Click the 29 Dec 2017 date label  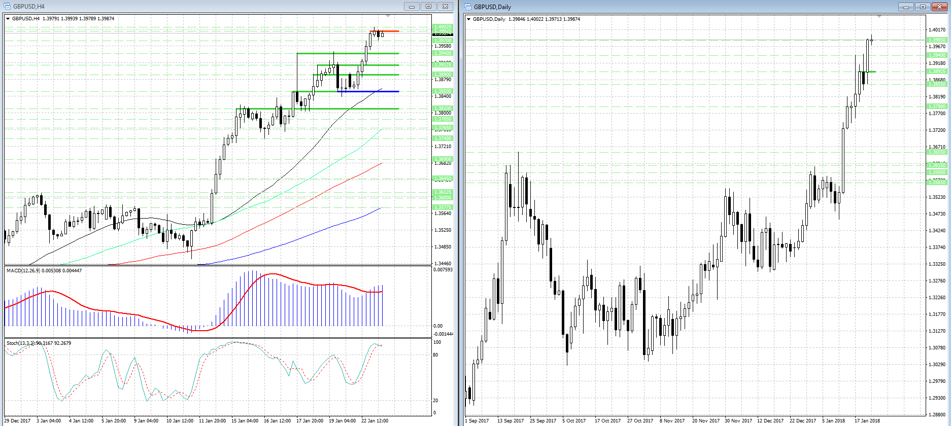[x=17, y=421]
